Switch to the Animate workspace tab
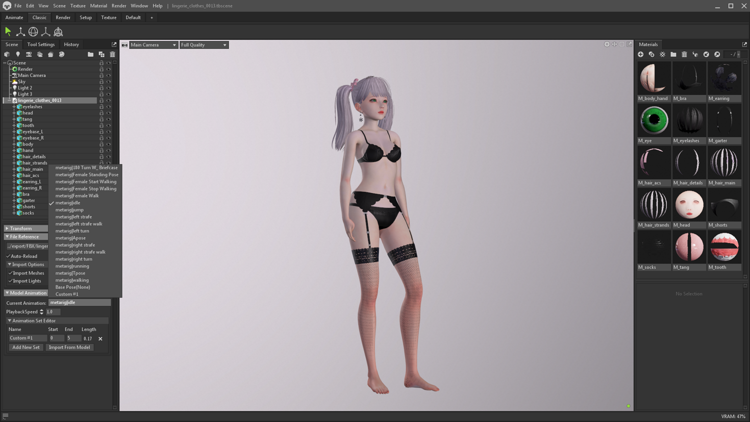The width and height of the screenshot is (750, 422). [x=14, y=17]
